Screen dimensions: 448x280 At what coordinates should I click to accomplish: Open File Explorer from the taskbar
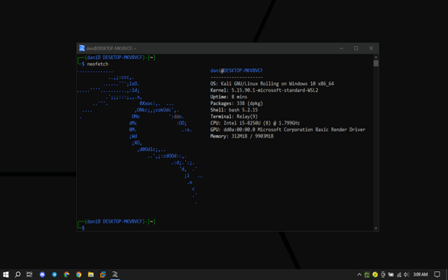pos(91,274)
